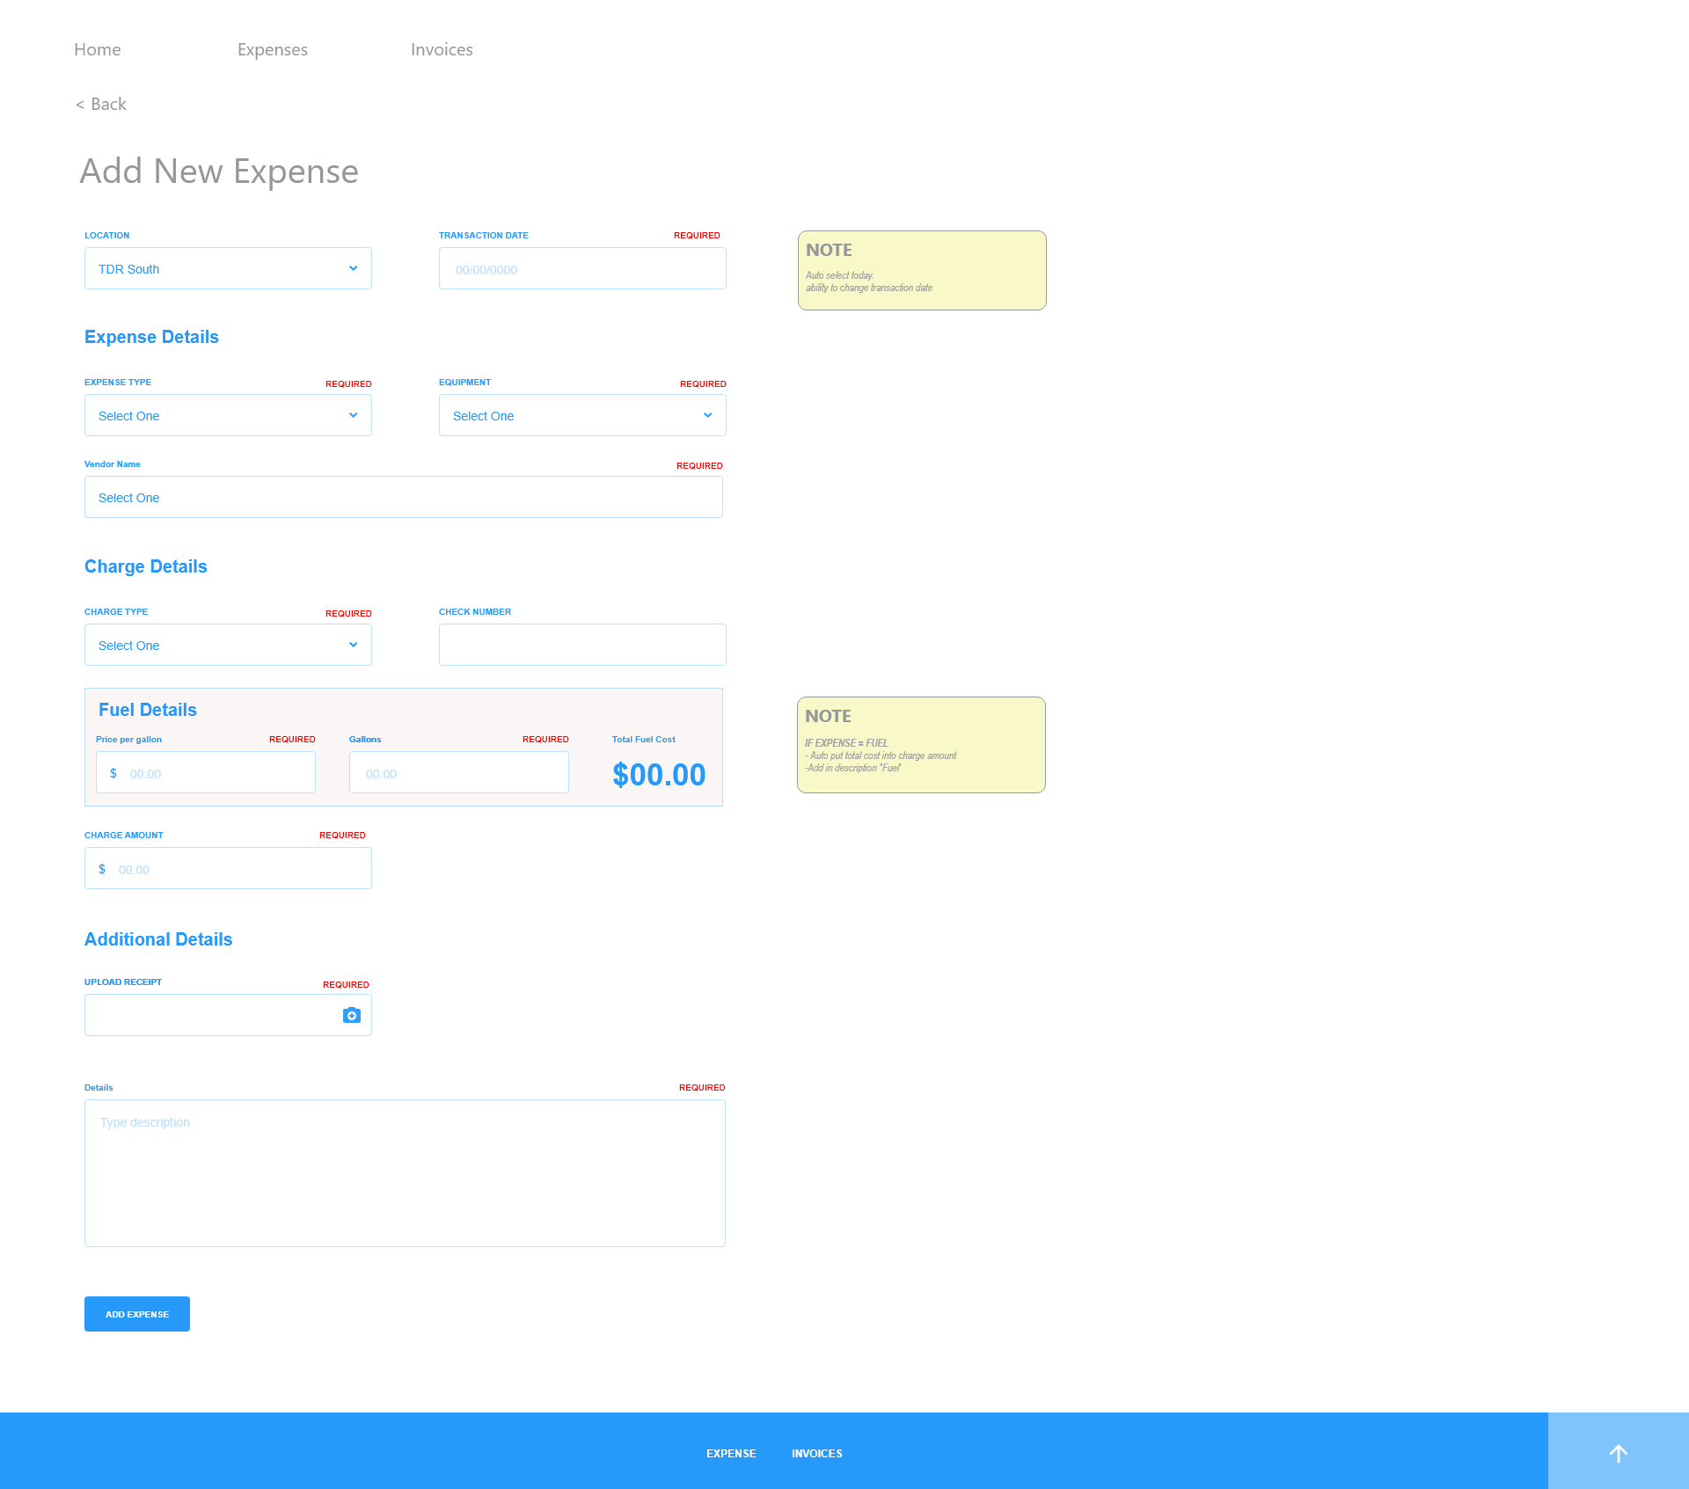The image size is (1689, 1489).
Task: Click the Vendor Name field
Action: coord(404,498)
